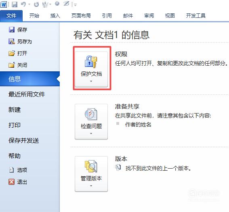Click the checklist 检查问题 icon
This screenshot has height=212, width=229.
(91, 114)
